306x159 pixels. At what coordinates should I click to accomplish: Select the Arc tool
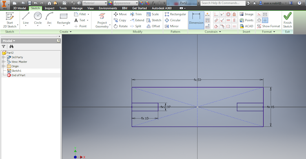pos(49,19)
